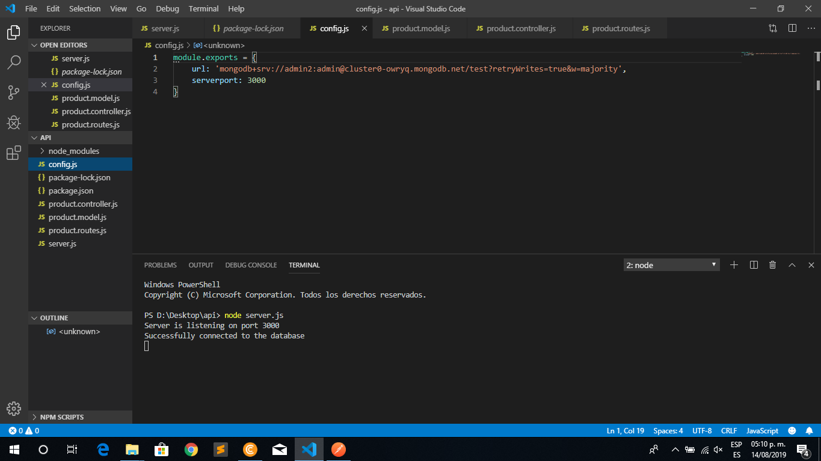Show hidden system tray icons chevron
The width and height of the screenshot is (821, 461).
(675, 449)
